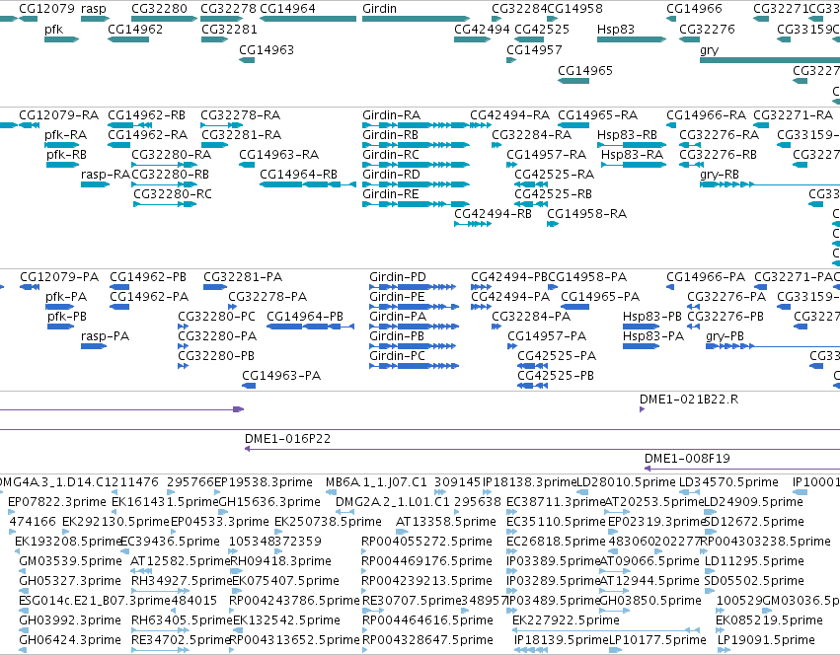The image size is (840, 655).
Task: Click the CG14963-PA protein feature
Action: (249, 386)
